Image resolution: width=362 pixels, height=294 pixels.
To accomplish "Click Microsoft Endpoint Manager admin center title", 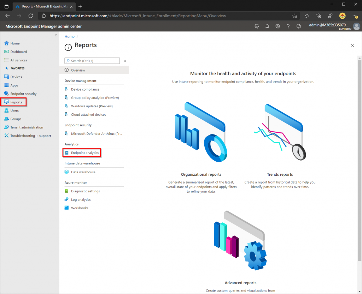I will point(43,26).
